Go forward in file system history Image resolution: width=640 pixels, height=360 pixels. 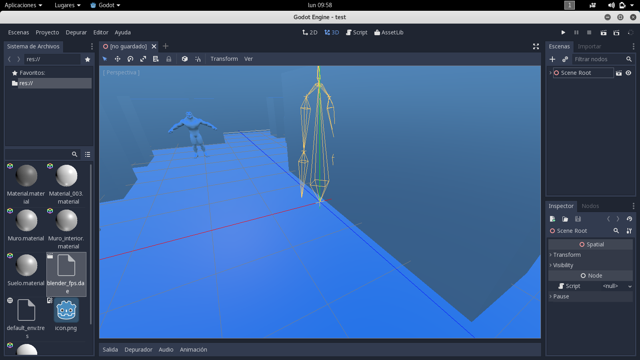click(x=18, y=59)
